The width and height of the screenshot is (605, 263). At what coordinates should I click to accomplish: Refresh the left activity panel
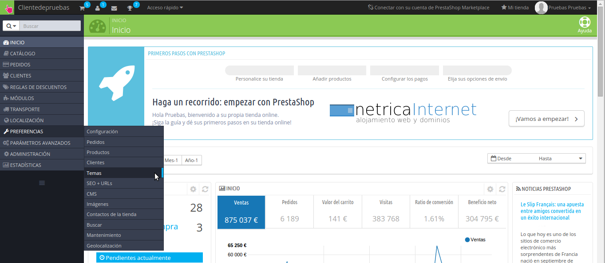(205, 189)
